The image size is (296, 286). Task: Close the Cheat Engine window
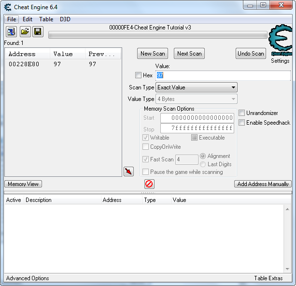pyautogui.click(x=281, y=5)
